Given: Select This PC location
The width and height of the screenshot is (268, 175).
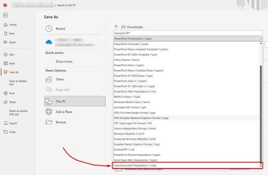Looking at the screenshot, I should point(75,101).
